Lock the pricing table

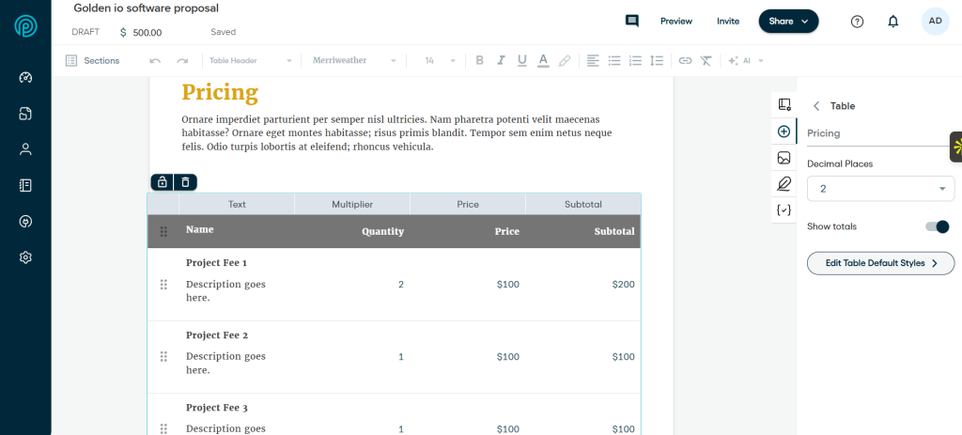click(x=162, y=182)
